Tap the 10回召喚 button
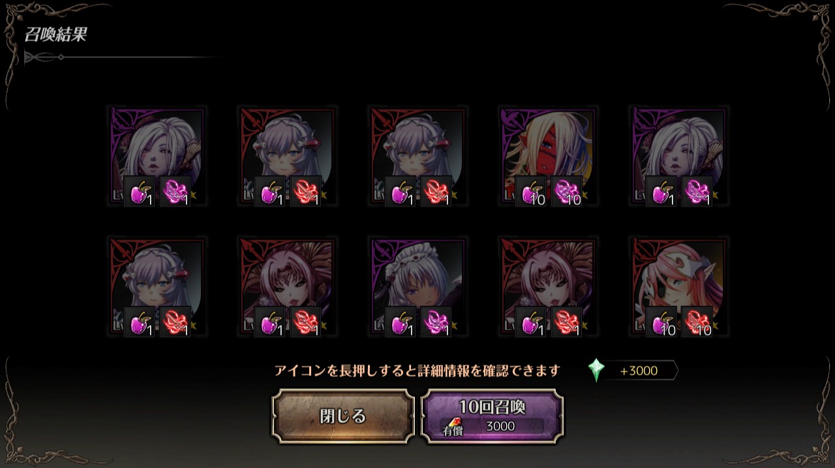Image resolution: width=835 pixels, height=468 pixels. click(x=493, y=416)
